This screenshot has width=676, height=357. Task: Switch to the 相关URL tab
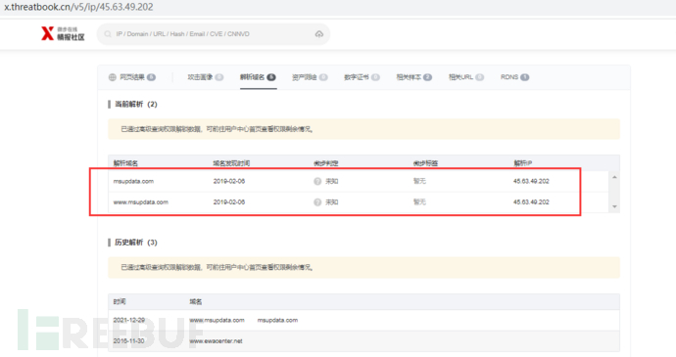click(466, 77)
